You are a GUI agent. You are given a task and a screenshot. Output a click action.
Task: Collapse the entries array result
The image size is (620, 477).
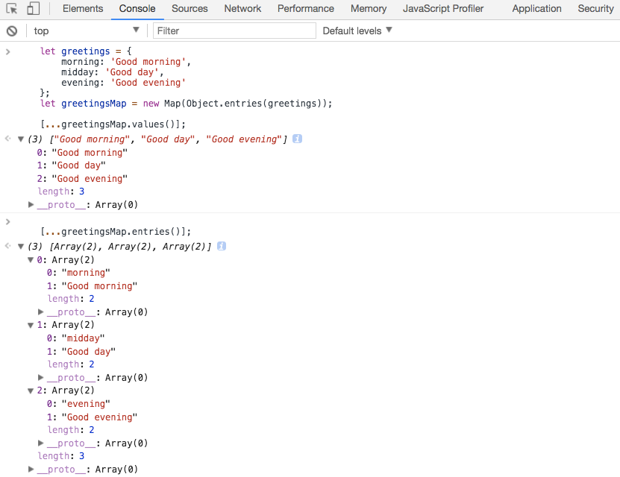point(21,247)
